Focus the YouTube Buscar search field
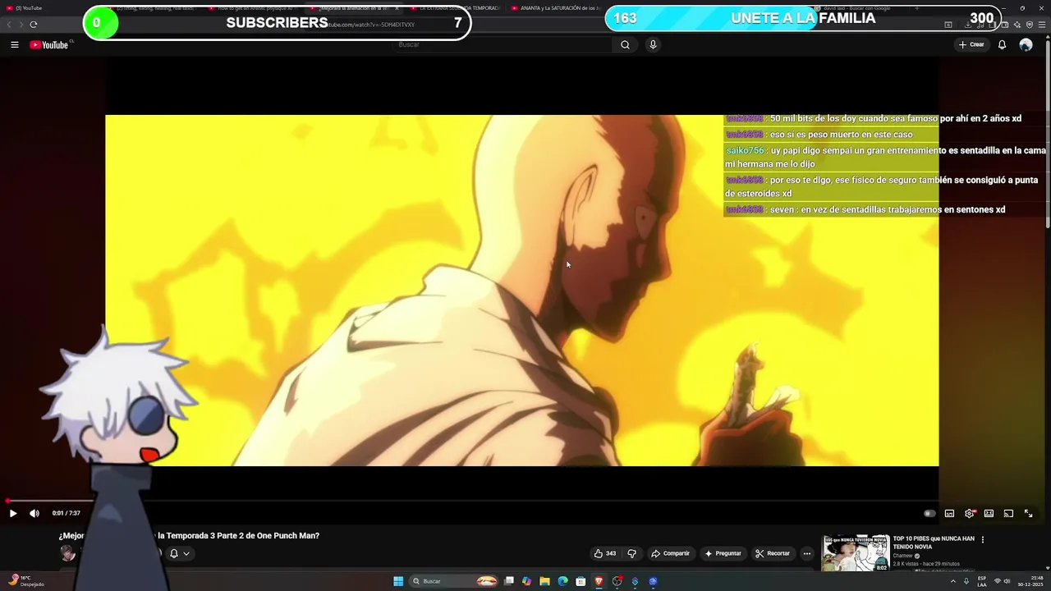1051x591 pixels. (x=503, y=45)
